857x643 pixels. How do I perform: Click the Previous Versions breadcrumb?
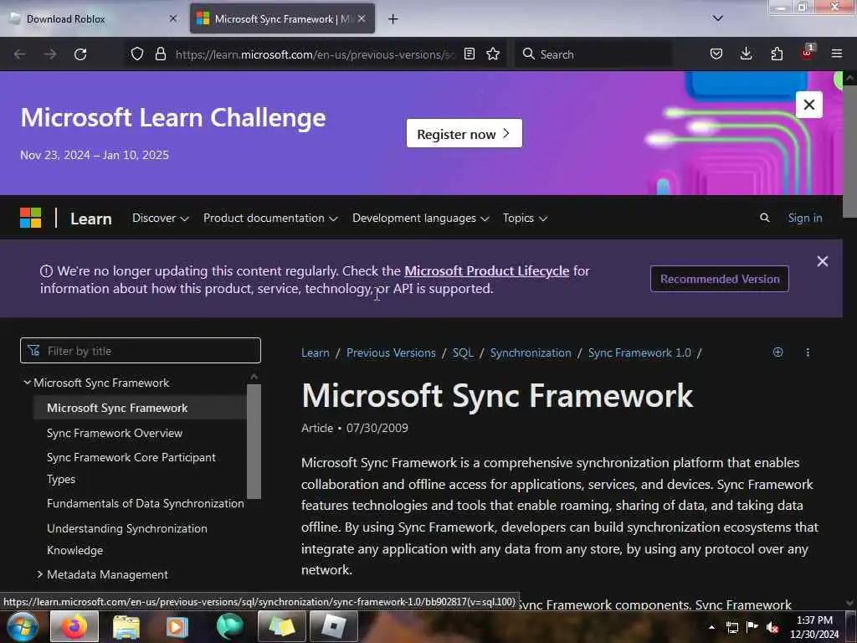[x=391, y=352]
